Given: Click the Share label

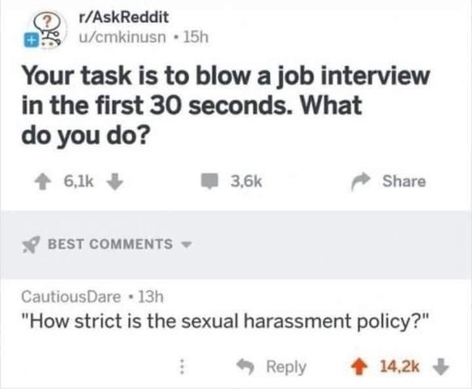Looking at the screenshot, I should coord(404,181).
